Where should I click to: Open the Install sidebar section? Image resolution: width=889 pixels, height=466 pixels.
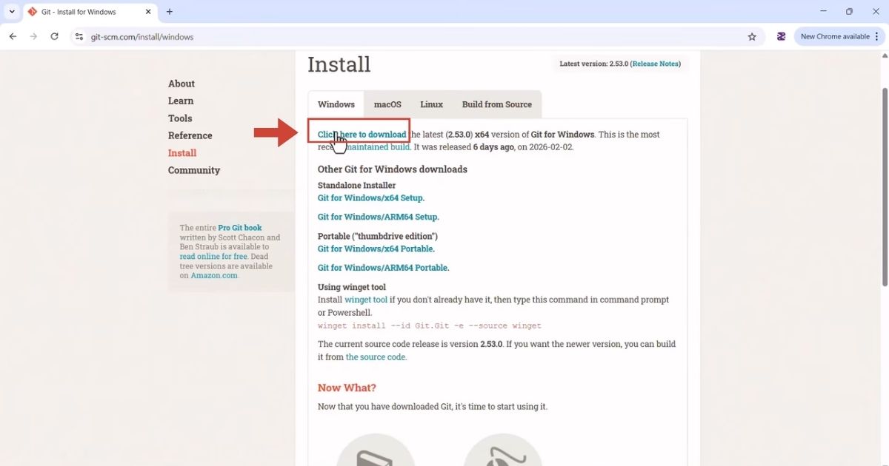pyautogui.click(x=182, y=153)
